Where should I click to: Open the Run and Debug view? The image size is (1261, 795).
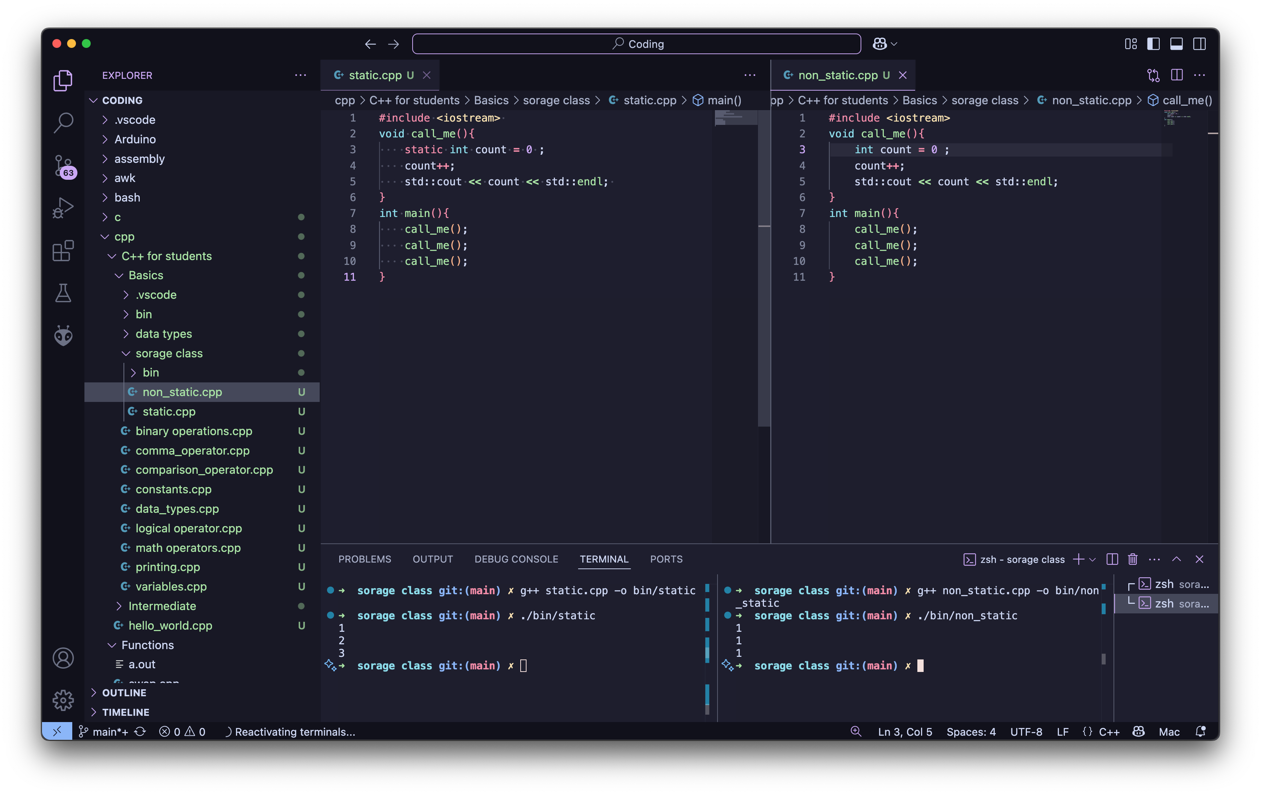63,208
